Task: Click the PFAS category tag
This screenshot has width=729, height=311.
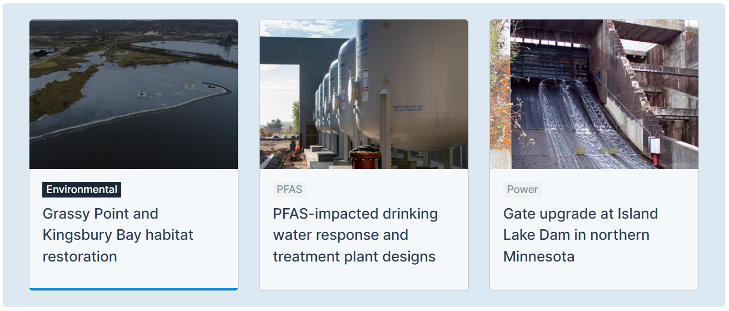Action: (x=290, y=190)
